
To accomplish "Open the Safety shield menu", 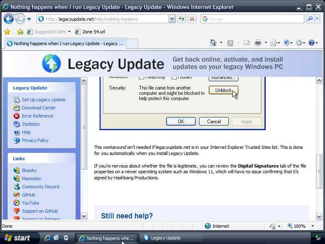I will (288, 43).
